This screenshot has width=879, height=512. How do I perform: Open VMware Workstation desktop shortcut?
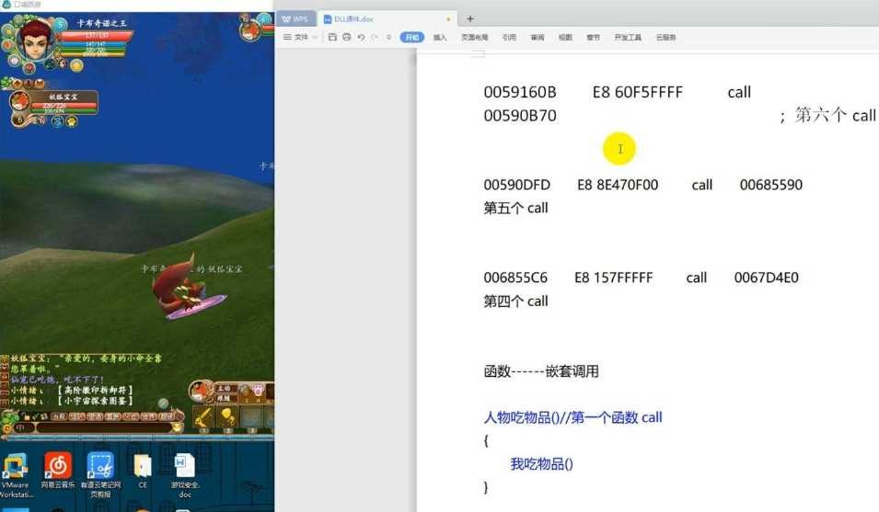[15, 475]
